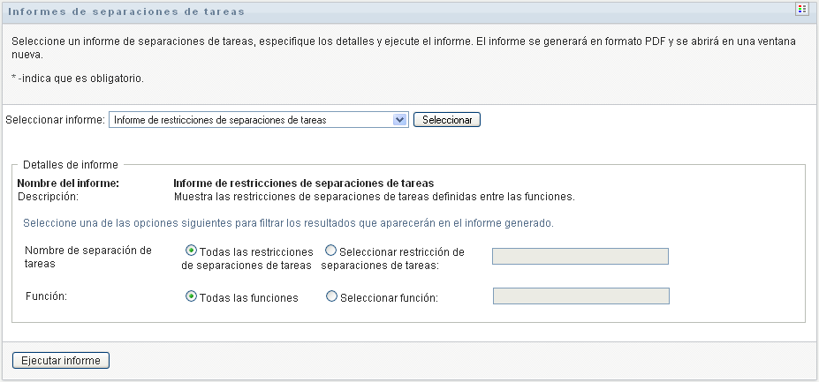The image size is (819, 382).
Task: Open the portlet options icon in header
Action: tap(802, 10)
